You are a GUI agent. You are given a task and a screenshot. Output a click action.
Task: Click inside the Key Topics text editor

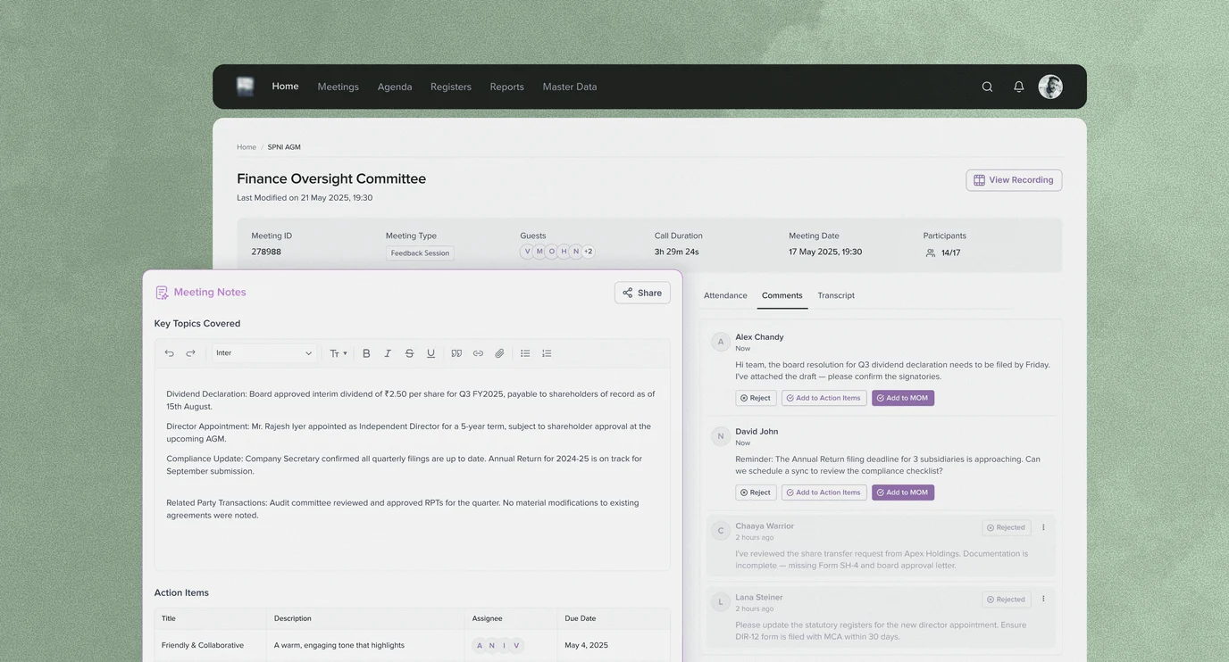click(412, 468)
